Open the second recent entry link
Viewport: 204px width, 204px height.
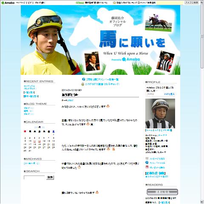tap(30, 88)
